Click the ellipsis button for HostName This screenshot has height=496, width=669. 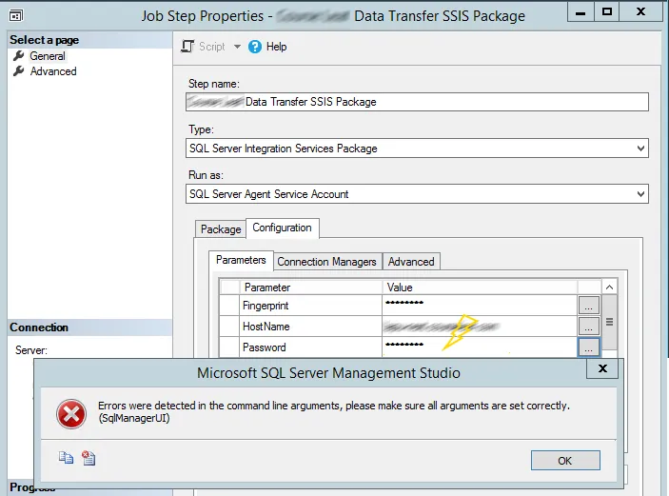[588, 327]
